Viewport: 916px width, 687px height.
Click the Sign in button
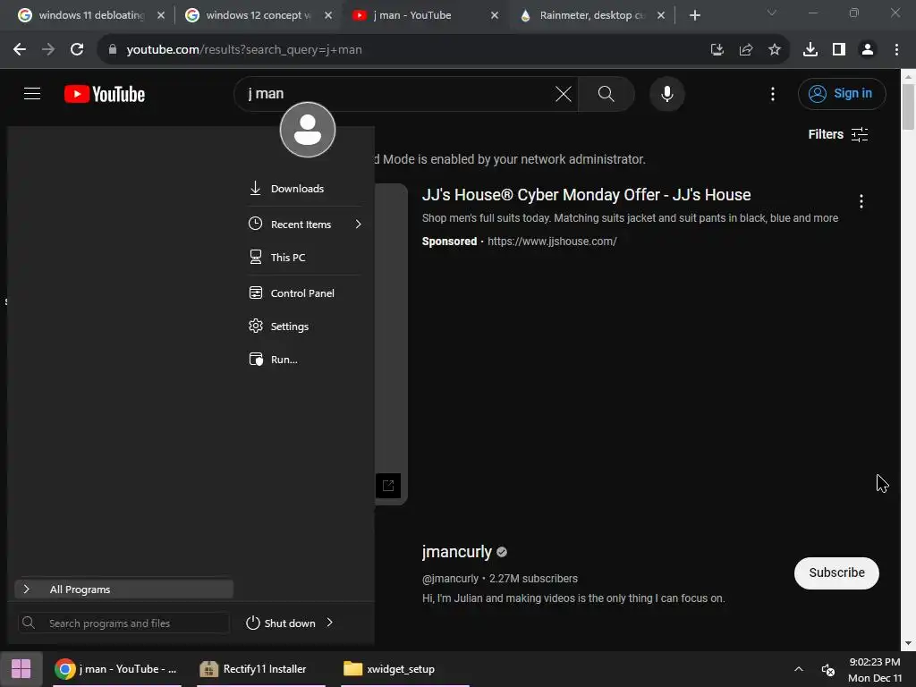coord(841,93)
